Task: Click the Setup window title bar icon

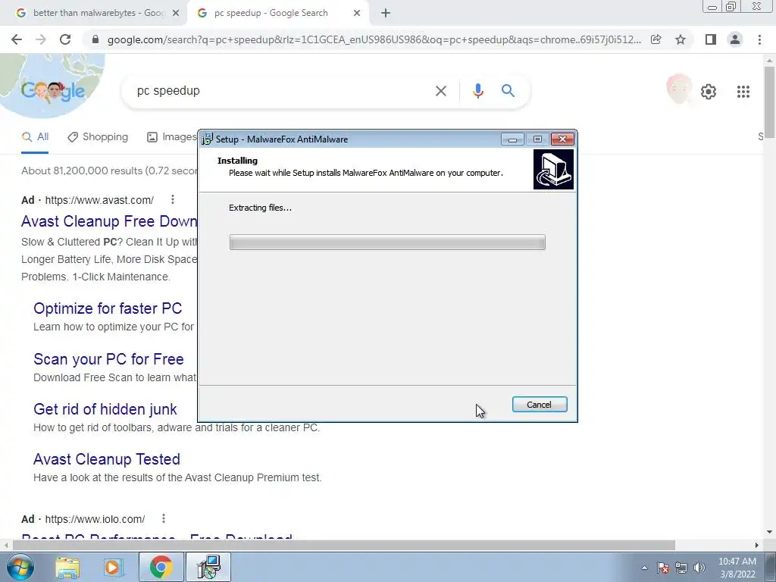Action: coord(208,139)
